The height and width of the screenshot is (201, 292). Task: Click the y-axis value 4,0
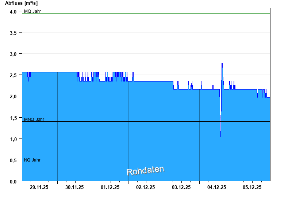(x=13, y=12)
